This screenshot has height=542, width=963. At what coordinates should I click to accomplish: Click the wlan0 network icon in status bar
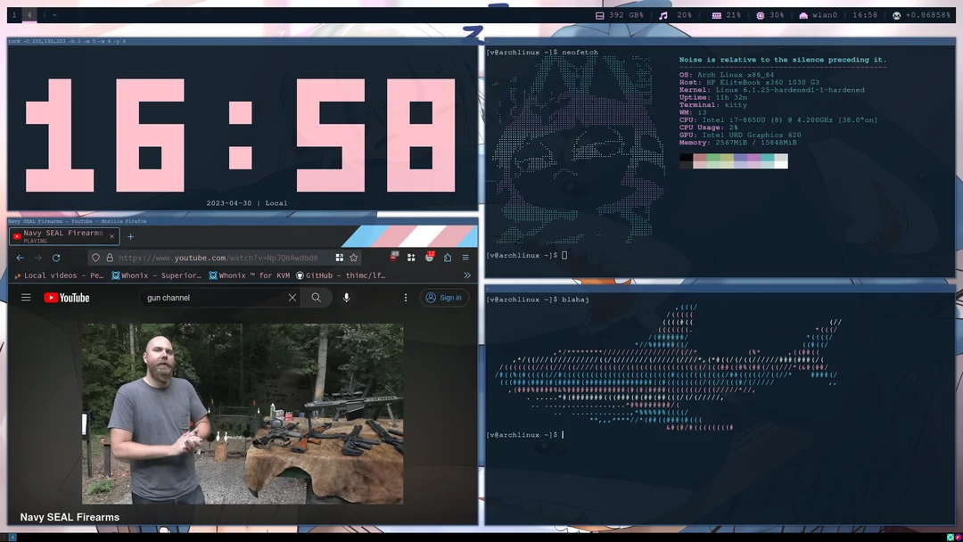[803, 15]
